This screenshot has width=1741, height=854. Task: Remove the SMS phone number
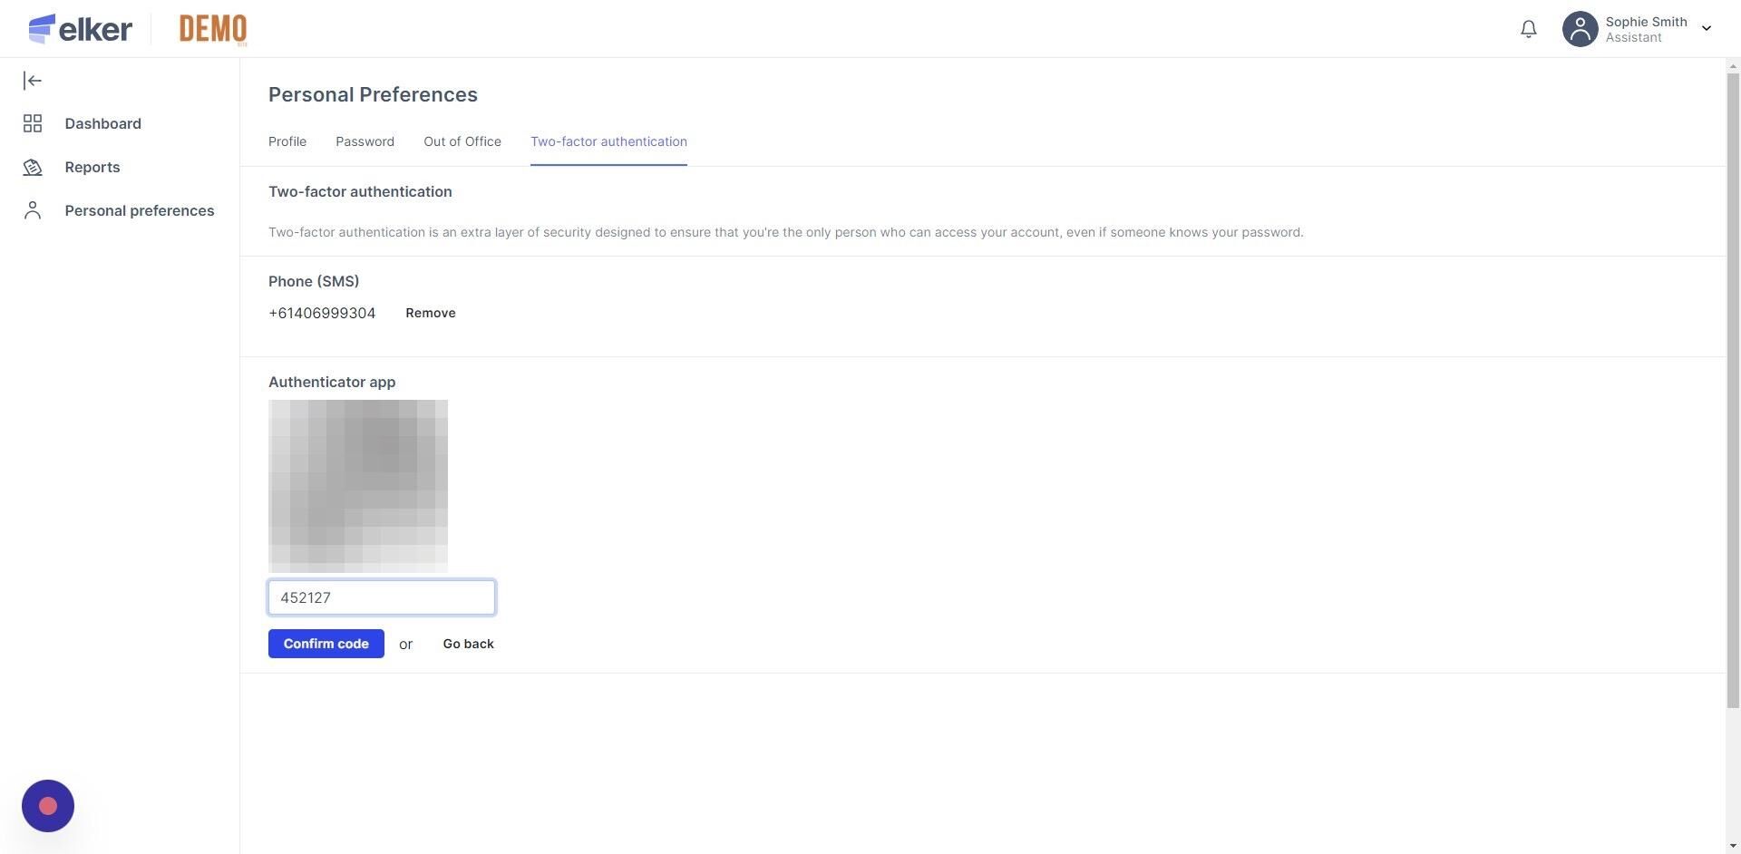tap(431, 313)
